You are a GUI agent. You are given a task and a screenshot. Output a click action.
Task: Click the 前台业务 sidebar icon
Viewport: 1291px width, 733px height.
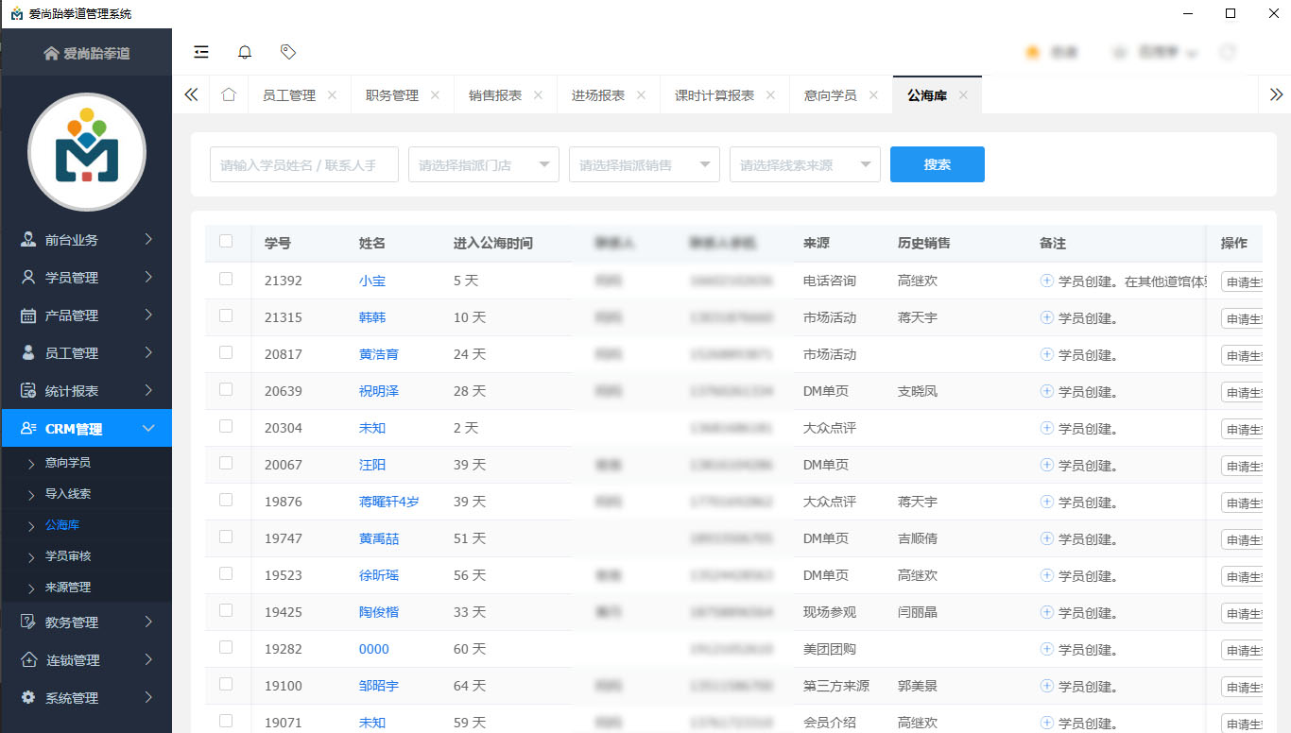28,240
